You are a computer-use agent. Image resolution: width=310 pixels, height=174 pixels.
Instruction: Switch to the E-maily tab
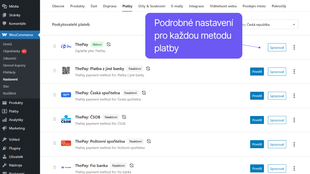click(177, 6)
